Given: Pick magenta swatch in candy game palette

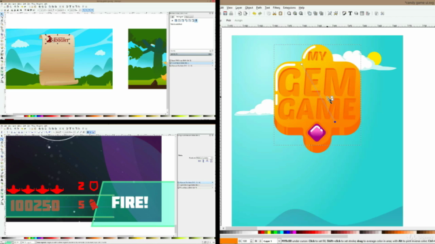Looking at the screenshot, I should (x=294, y=232).
